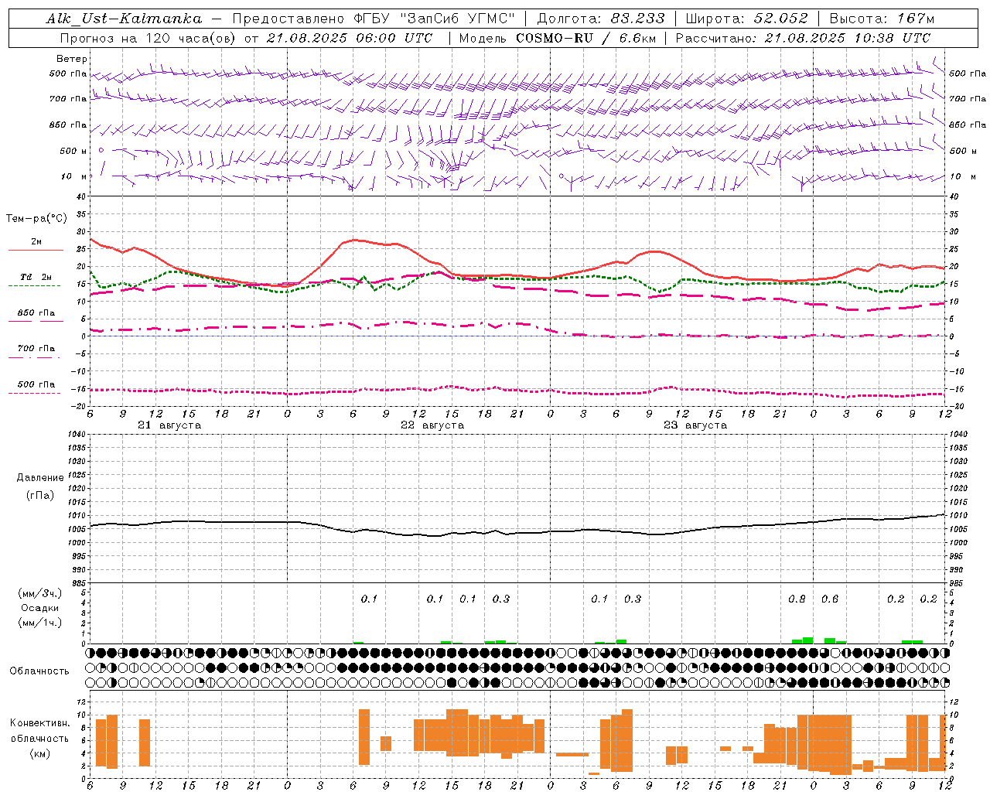
Task: Select the Широта: 52.052 value
Action: click(746, 19)
